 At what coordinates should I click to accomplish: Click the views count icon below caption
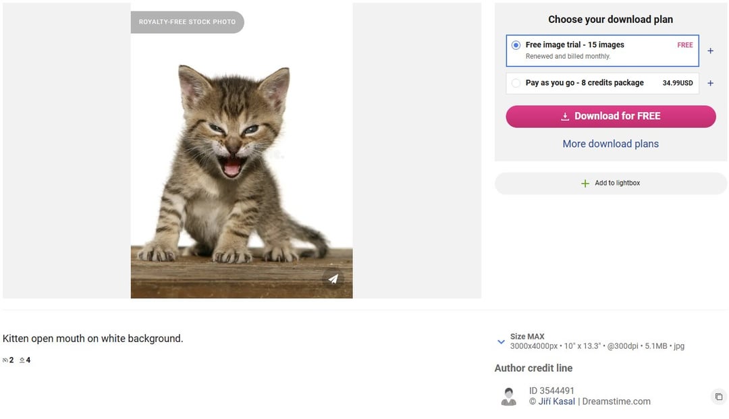[5, 360]
